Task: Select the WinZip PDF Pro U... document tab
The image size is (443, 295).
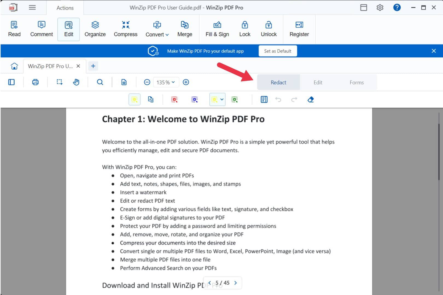Action: [50, 66]
